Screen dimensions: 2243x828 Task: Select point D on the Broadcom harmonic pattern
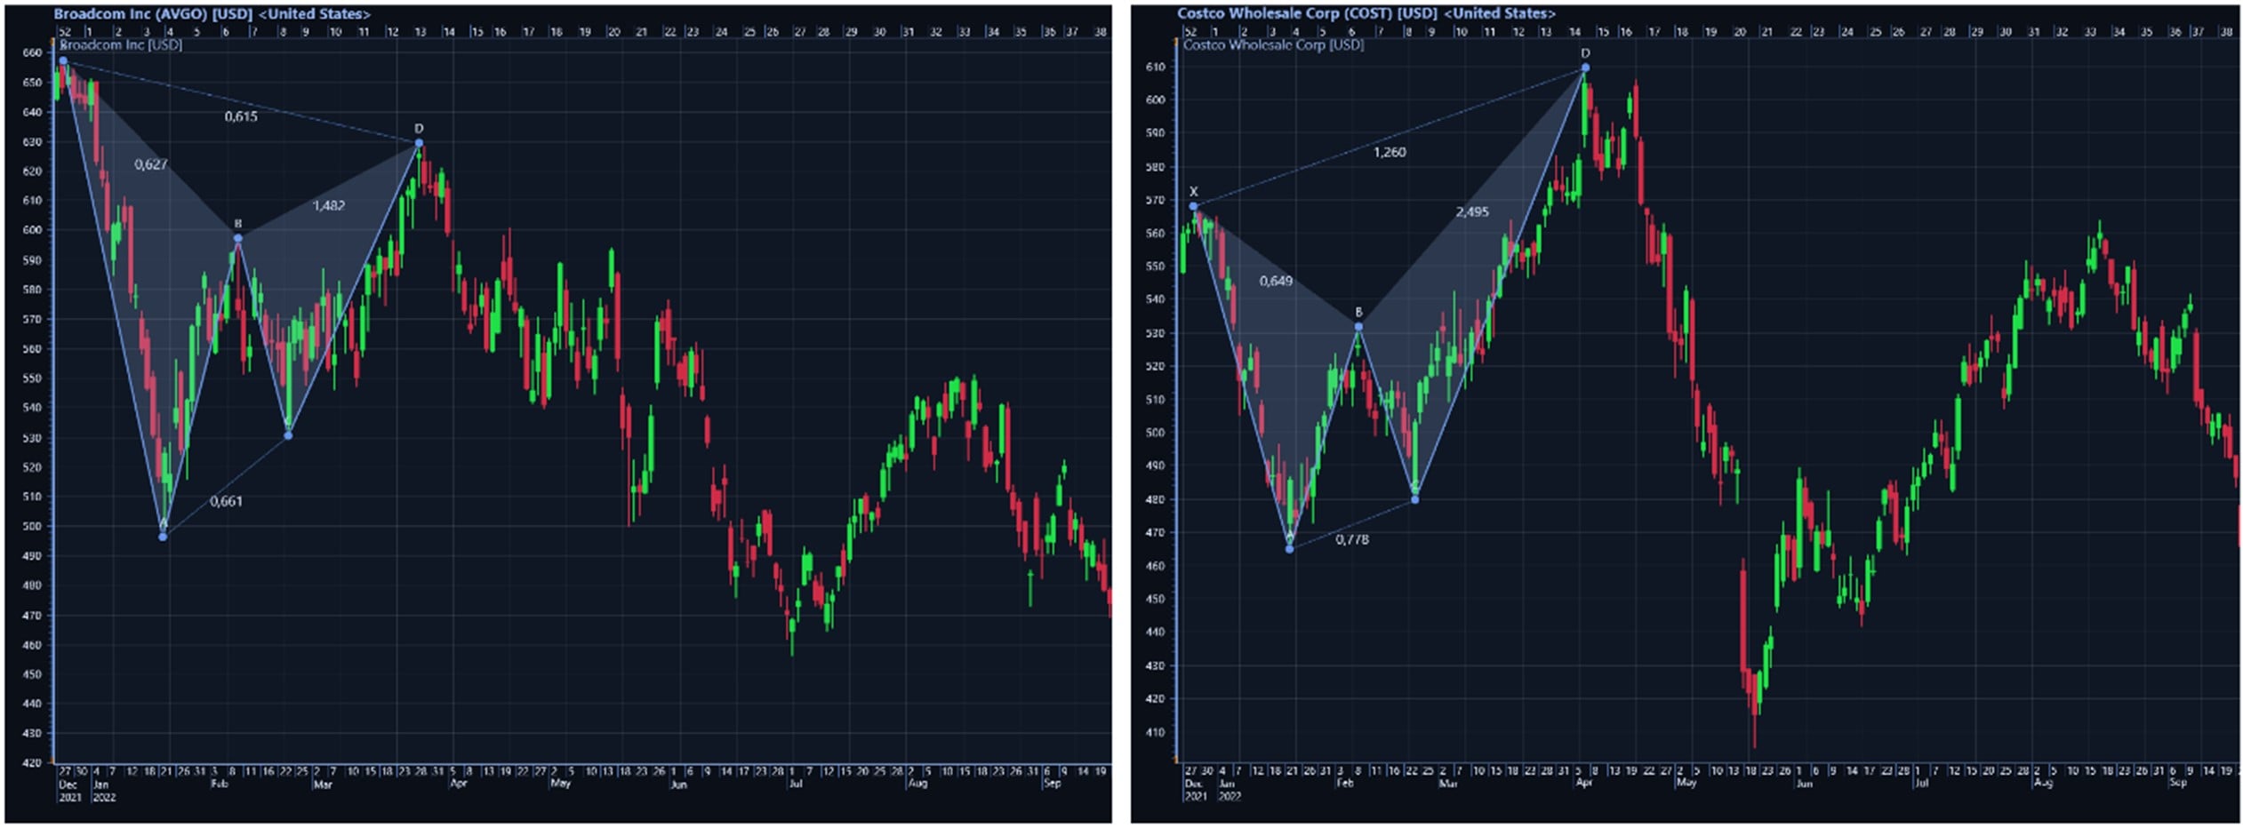click(418, 141)
